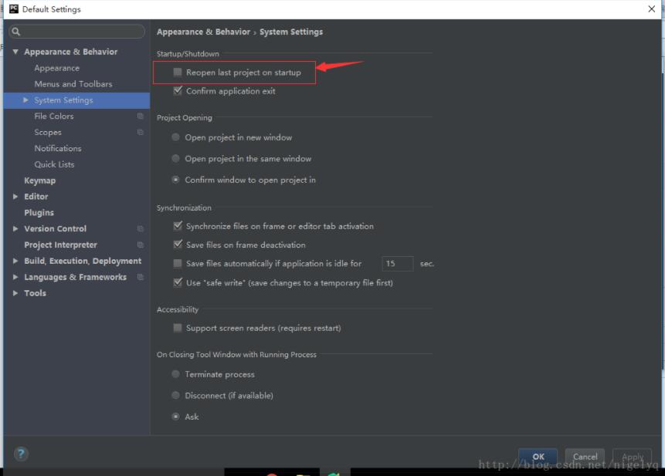Click the idle seconds input field

(397, 263)
